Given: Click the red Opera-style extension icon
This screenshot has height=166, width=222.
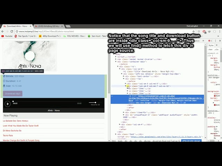Looking at the screenshot, I should 204,31.
